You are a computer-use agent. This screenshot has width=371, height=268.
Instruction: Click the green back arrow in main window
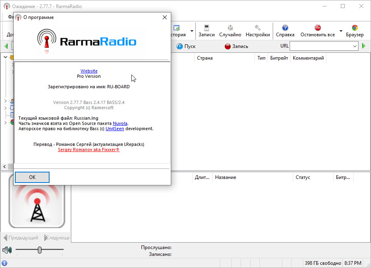click(x=6, y=46)
